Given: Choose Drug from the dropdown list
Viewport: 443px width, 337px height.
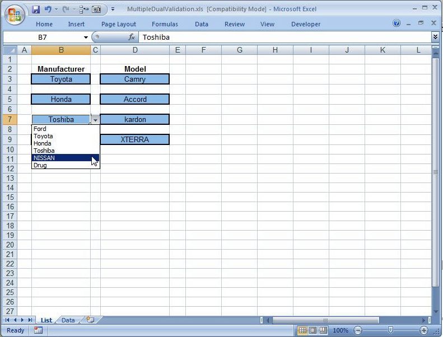Looking at the screenshot, I should [66, 165].
